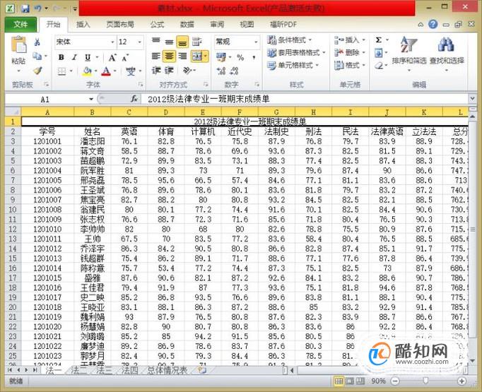Click the increase decimal icon

point(221,71)
